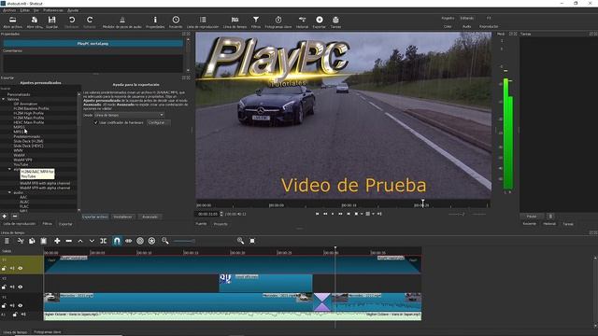This screenshot has width=598, height=336.
Task: Click the Avanzado button
Action: click(x=149, y=217)
